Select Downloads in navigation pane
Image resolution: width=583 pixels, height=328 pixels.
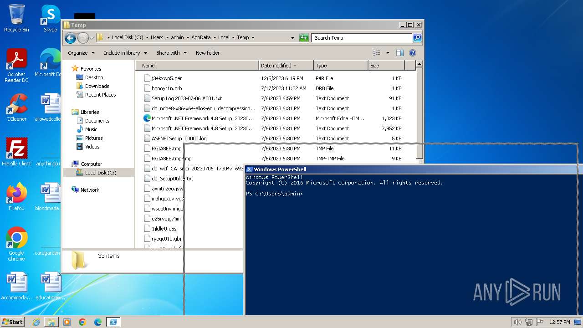point(97,86)
